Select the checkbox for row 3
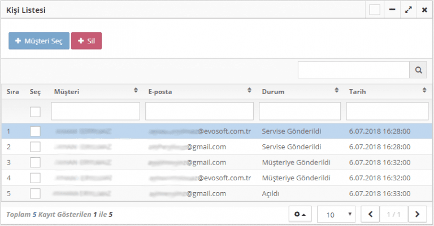Image resolution: width=434 pixels, height=226 pixels. coord(35,162)
